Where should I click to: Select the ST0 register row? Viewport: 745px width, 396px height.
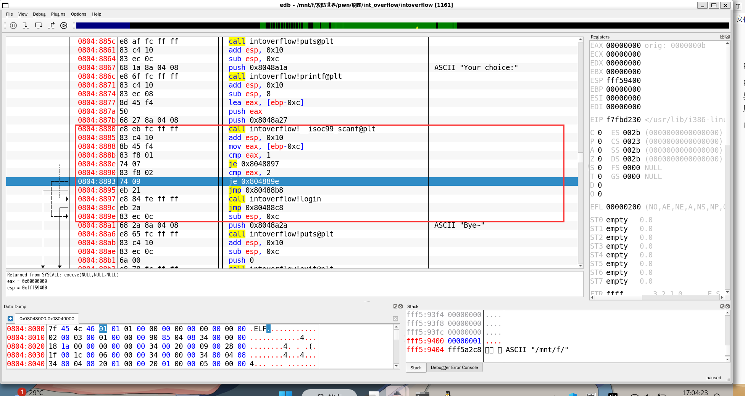pos(621,220)
